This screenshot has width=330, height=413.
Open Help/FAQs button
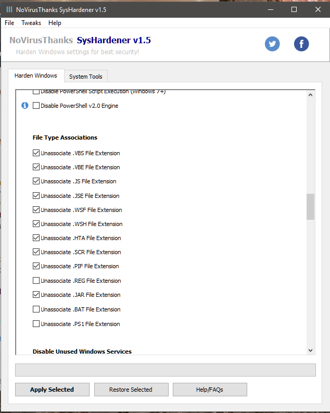210,390
